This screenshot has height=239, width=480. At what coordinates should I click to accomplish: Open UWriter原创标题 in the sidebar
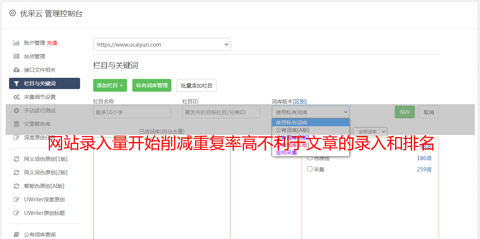(x=44, y=213)
